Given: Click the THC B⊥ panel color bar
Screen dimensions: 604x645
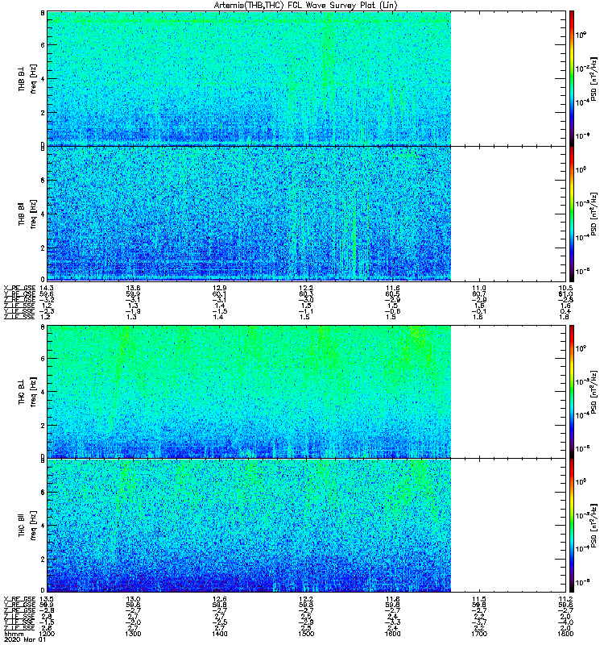Looking at the screenshot, I should coord(572,392).
